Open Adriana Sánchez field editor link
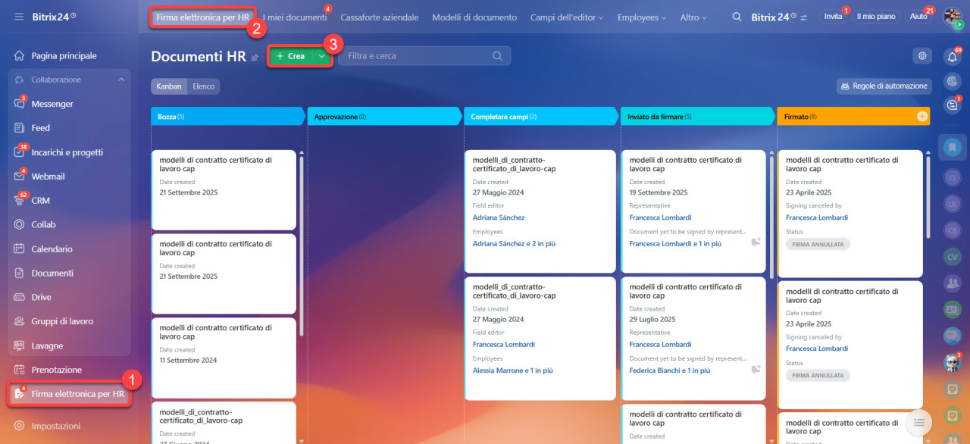970x444 pixels. point(499,217)
